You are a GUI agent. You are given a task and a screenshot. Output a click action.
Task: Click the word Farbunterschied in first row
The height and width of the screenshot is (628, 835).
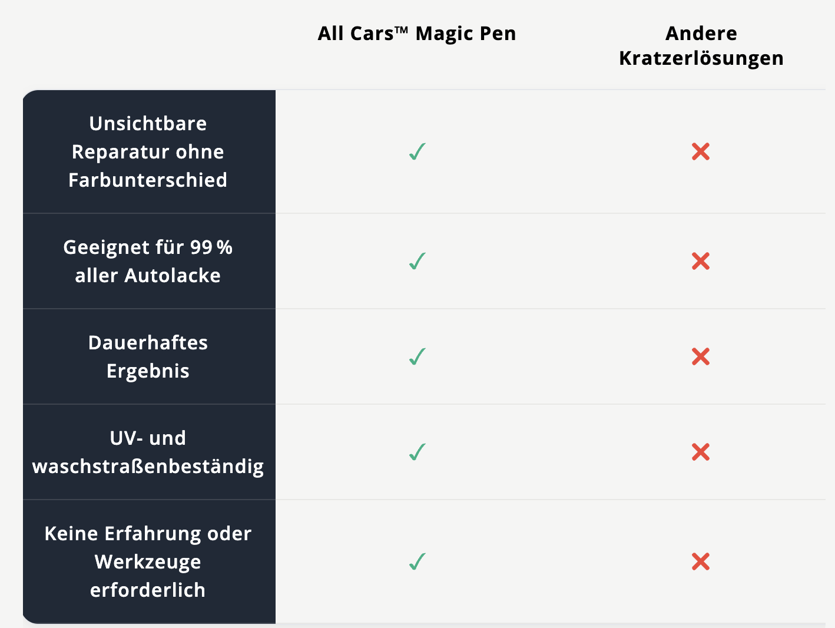click(x=148, y=180)
